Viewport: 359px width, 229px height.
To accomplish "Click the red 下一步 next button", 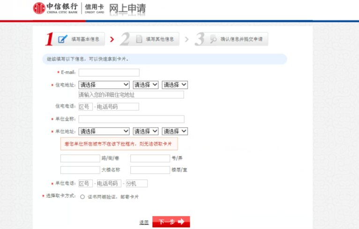I will [171, 222].
